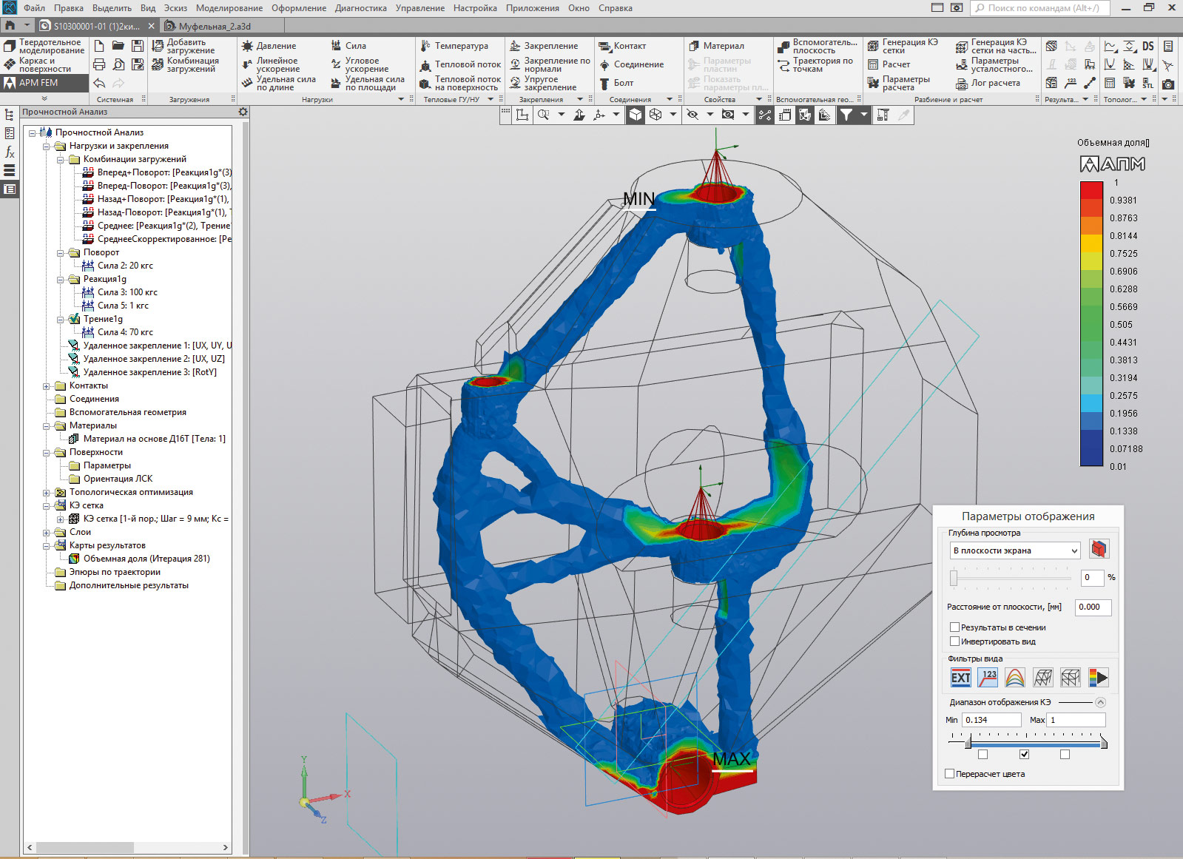
Task: Click the filter funnel icon in view toolbar
Action: (x=846, y=115)
